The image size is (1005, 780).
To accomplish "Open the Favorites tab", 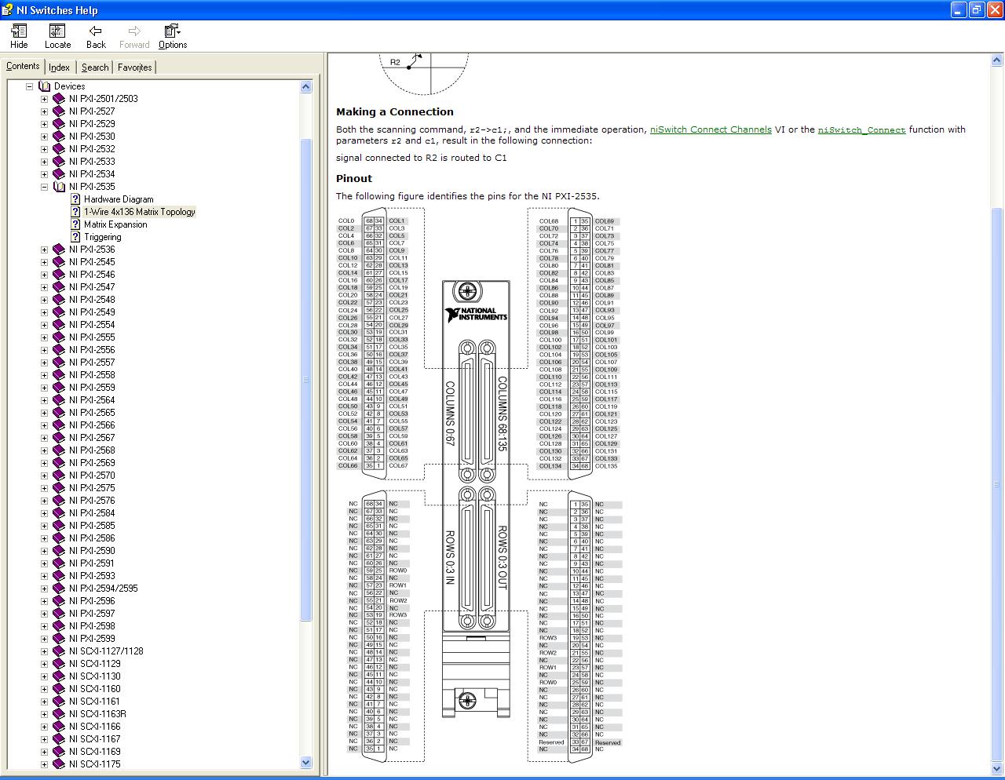I will pos(134,67).
